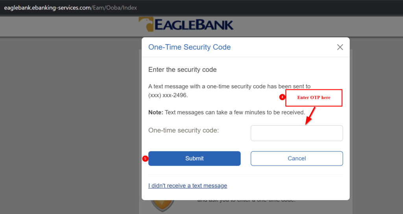Viewport: 403px width, 214px height.
Task: Click the red arrow pointing to input
Action: click(x=310, y=116)
